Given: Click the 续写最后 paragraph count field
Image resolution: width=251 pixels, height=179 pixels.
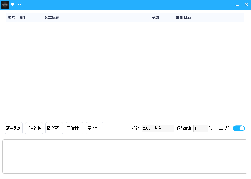Looking at the screenshot, I should pyautogui.click(x=200, y=128).
